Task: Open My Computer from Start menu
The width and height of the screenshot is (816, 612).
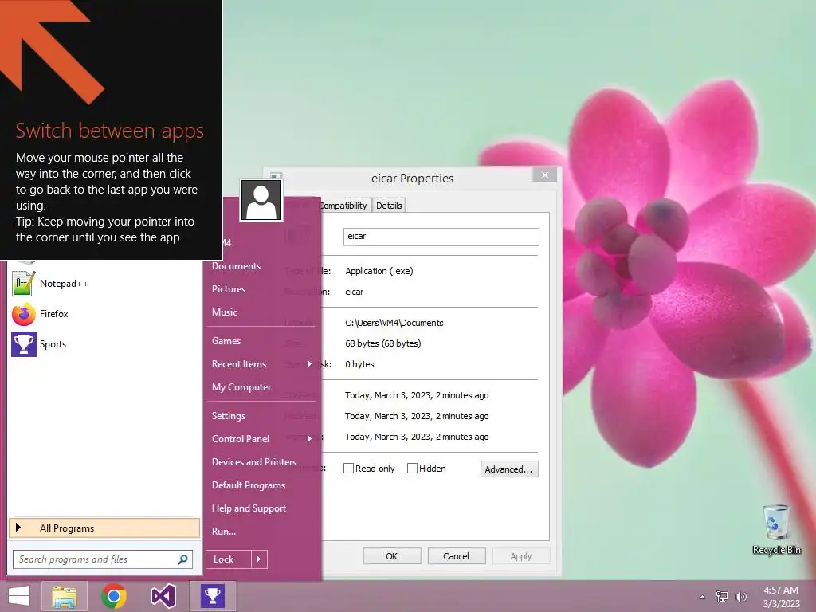Action: coord(241,387)
